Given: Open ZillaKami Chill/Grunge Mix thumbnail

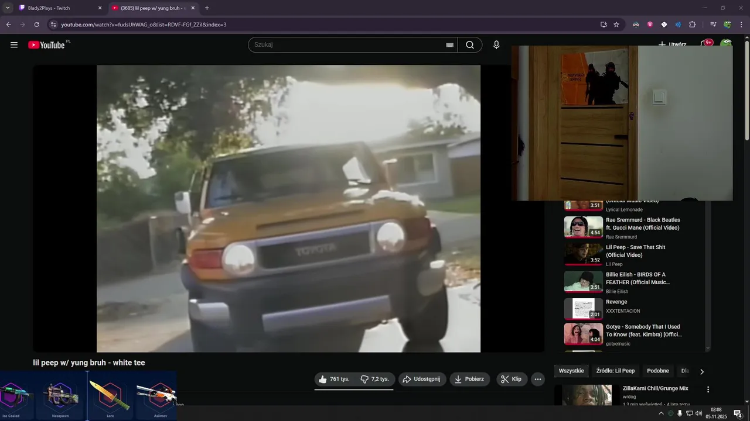Looking at the screenshot, I should tap(587, 395).
